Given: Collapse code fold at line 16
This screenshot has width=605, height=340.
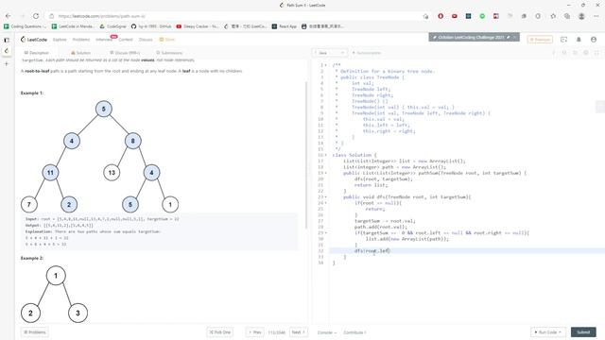Looking at the screenshot, I should coord(326,155).
